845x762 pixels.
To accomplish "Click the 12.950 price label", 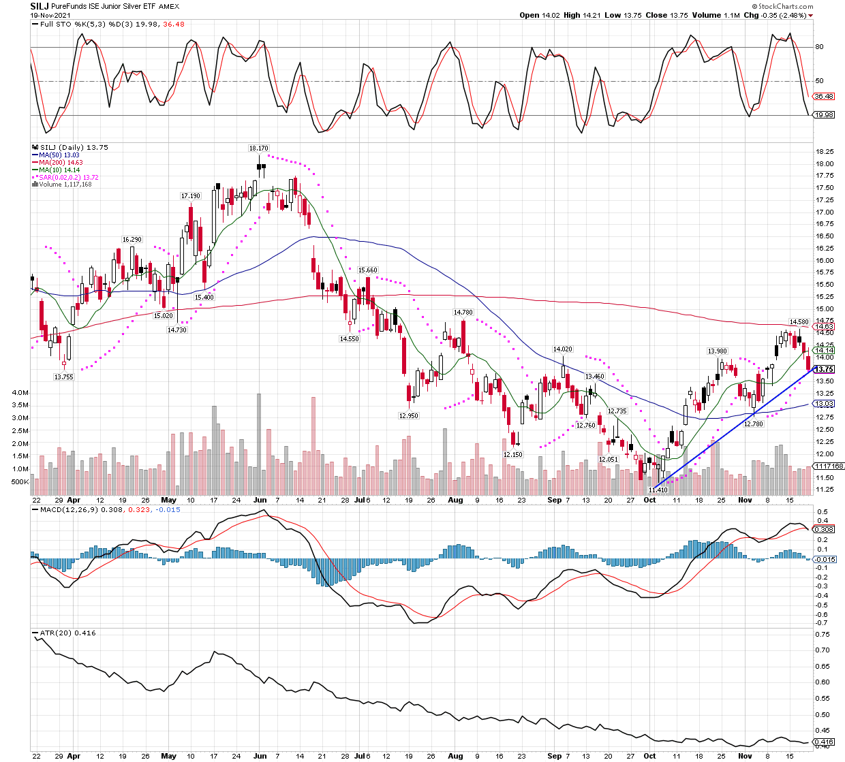I will (409, 415).
